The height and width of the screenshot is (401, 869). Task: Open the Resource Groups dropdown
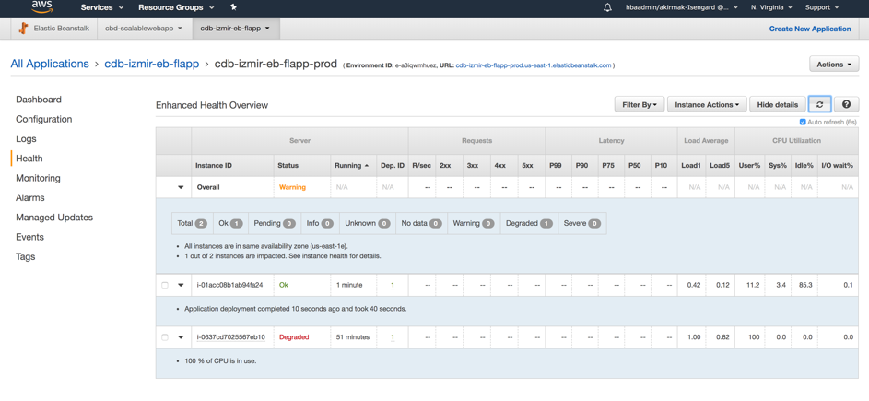[x=178, y=7]
